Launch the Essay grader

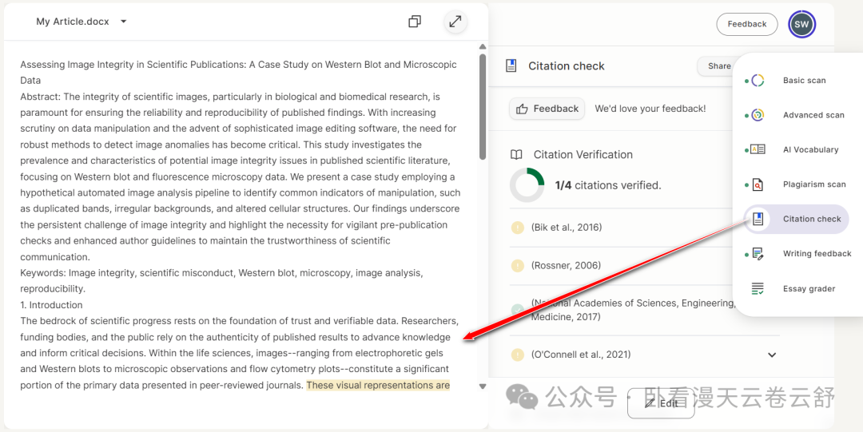click(x=809, y=289)
